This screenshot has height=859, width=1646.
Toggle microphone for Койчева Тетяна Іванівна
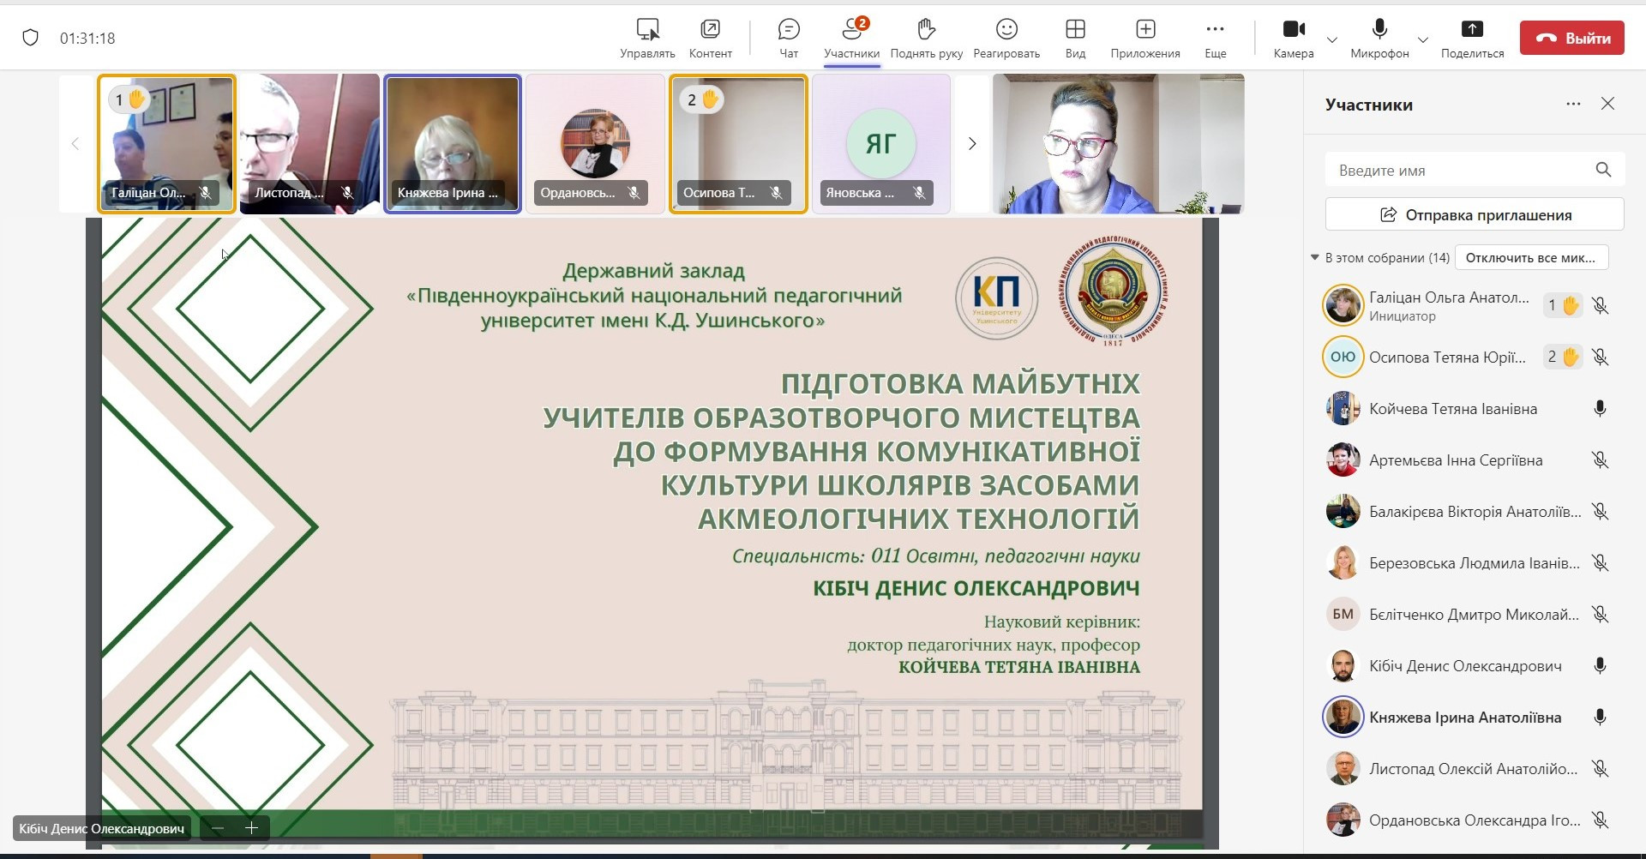[x=1599, y=409]
